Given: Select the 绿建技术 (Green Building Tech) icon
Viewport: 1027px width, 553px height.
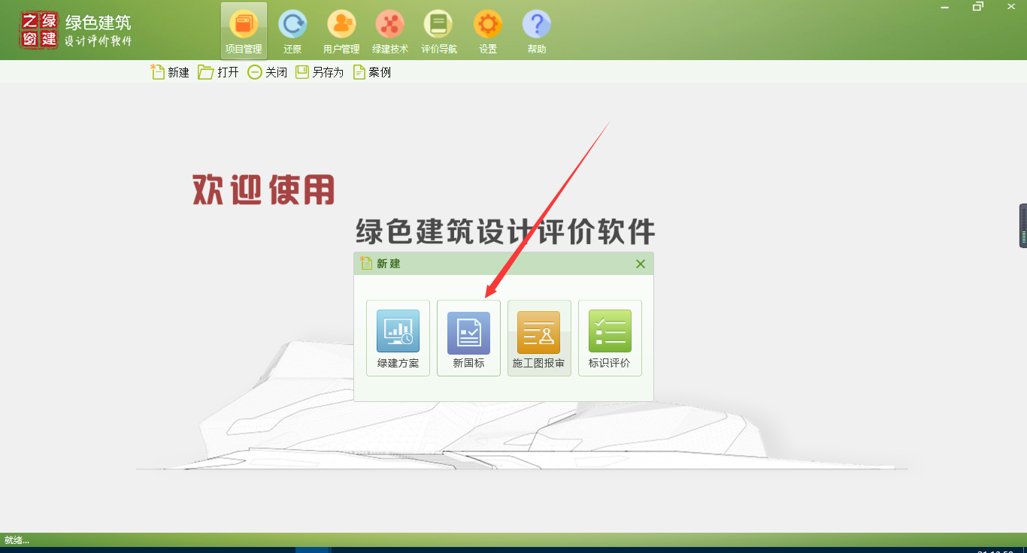Looking at the screenshot, I should pos(389,30).
